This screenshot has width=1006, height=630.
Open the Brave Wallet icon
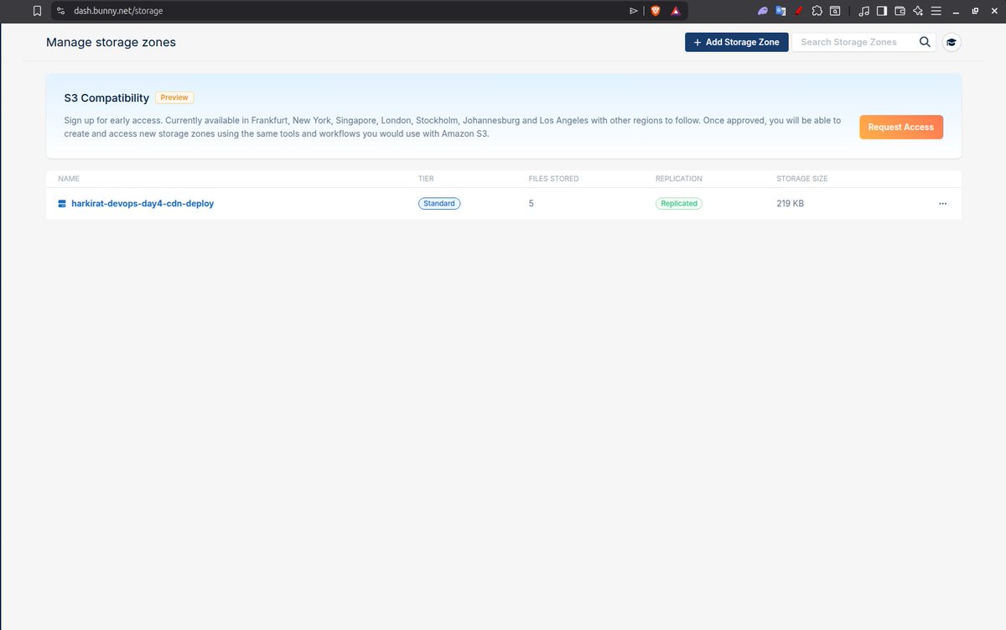900,11
